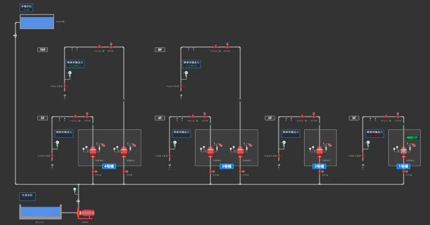Select the 8F pipe top signal valve

(227, 45)
